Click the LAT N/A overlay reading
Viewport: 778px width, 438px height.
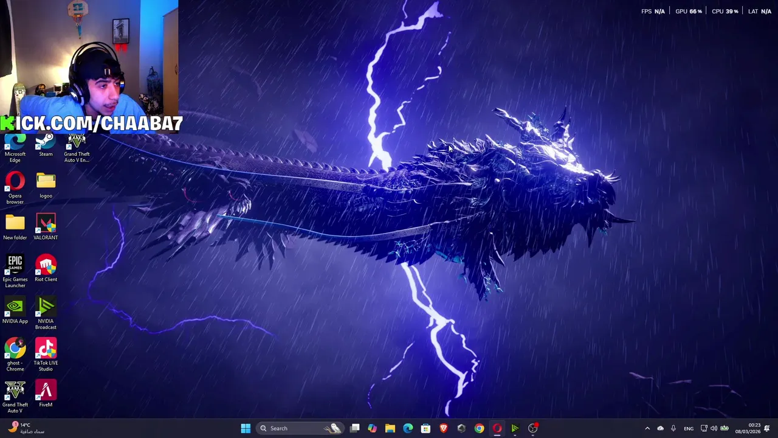pos(760,12)
